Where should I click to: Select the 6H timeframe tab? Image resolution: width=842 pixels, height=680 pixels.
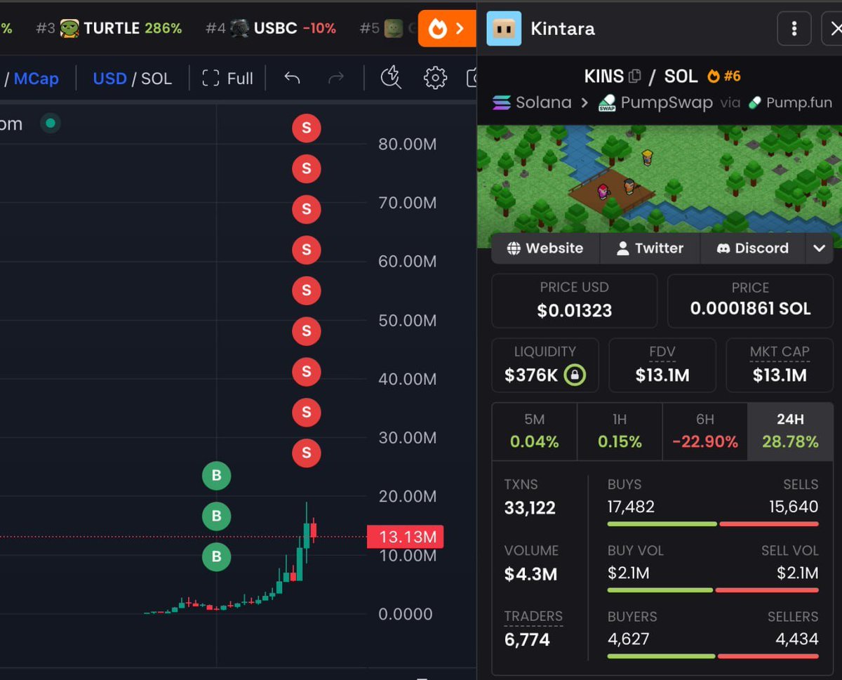[x=705, y=431]
